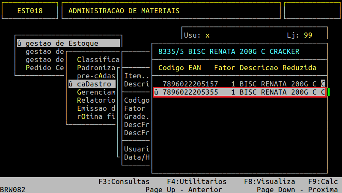
Task: Choose the 'Emissao d' submenu item
Action: [96, 108]
